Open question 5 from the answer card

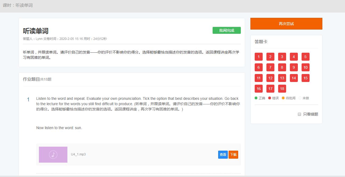click(x=305, y=57)
